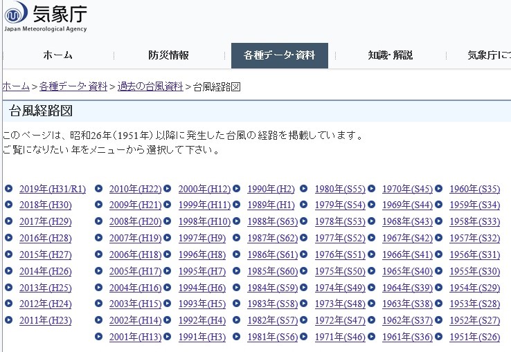Open the 1983年(S58) year link
This screenshot has height=352, width=511.
point(272,304)
